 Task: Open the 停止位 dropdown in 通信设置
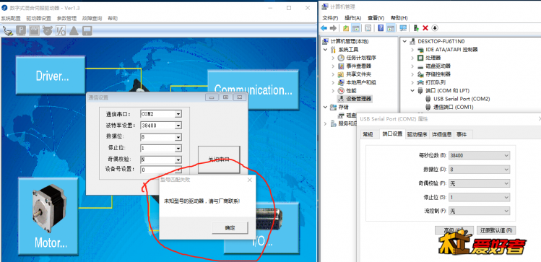coord(178,149)
